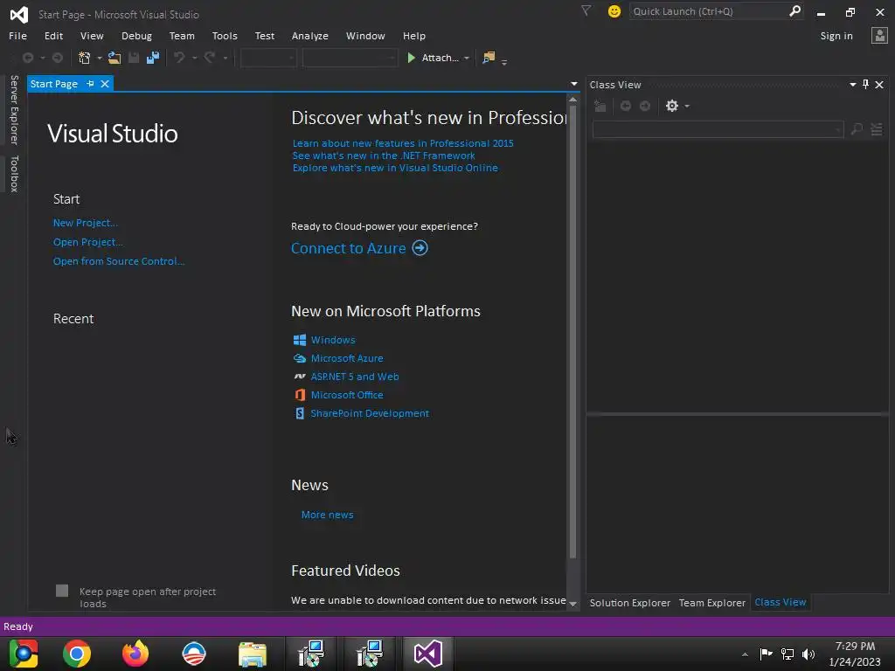Image resolution: width=895 pixels, height=671 pixels.
Task: Click the Visual Studio logo in the title bar
Action: coord(19,14)
